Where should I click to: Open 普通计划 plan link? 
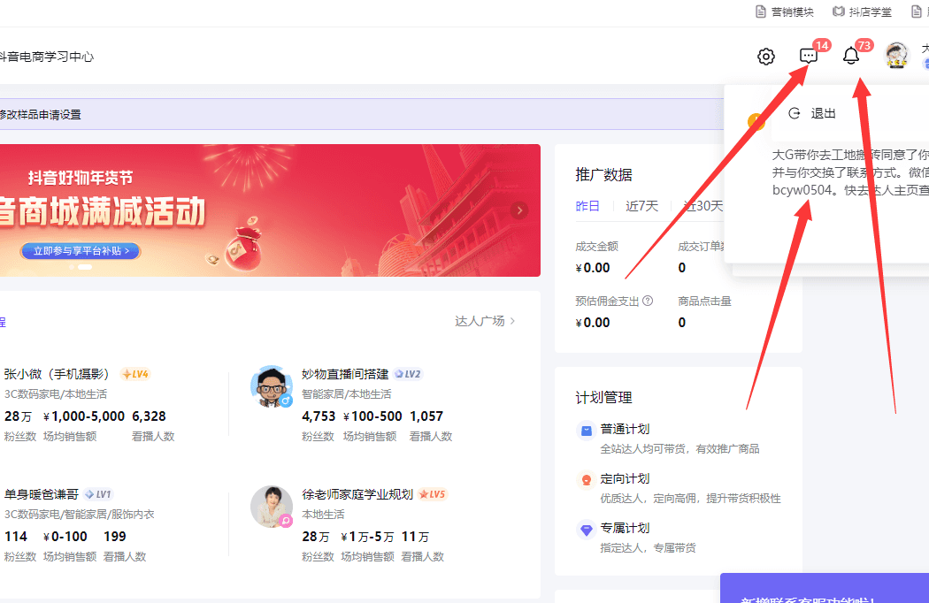tap(625, 429)
